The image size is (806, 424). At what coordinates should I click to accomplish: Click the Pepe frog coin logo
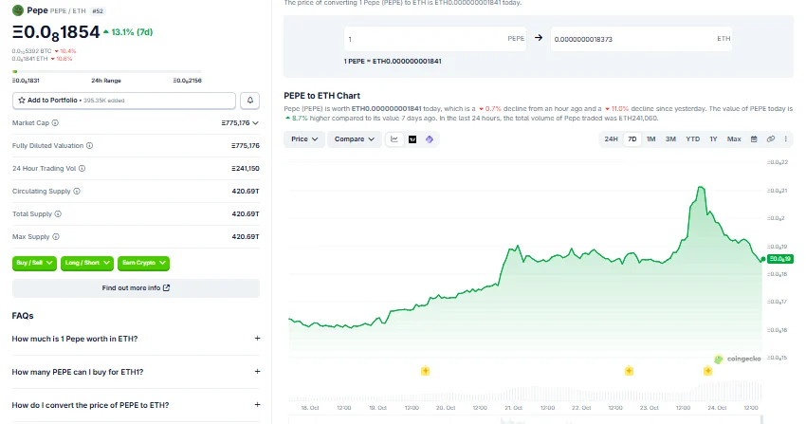18,10
